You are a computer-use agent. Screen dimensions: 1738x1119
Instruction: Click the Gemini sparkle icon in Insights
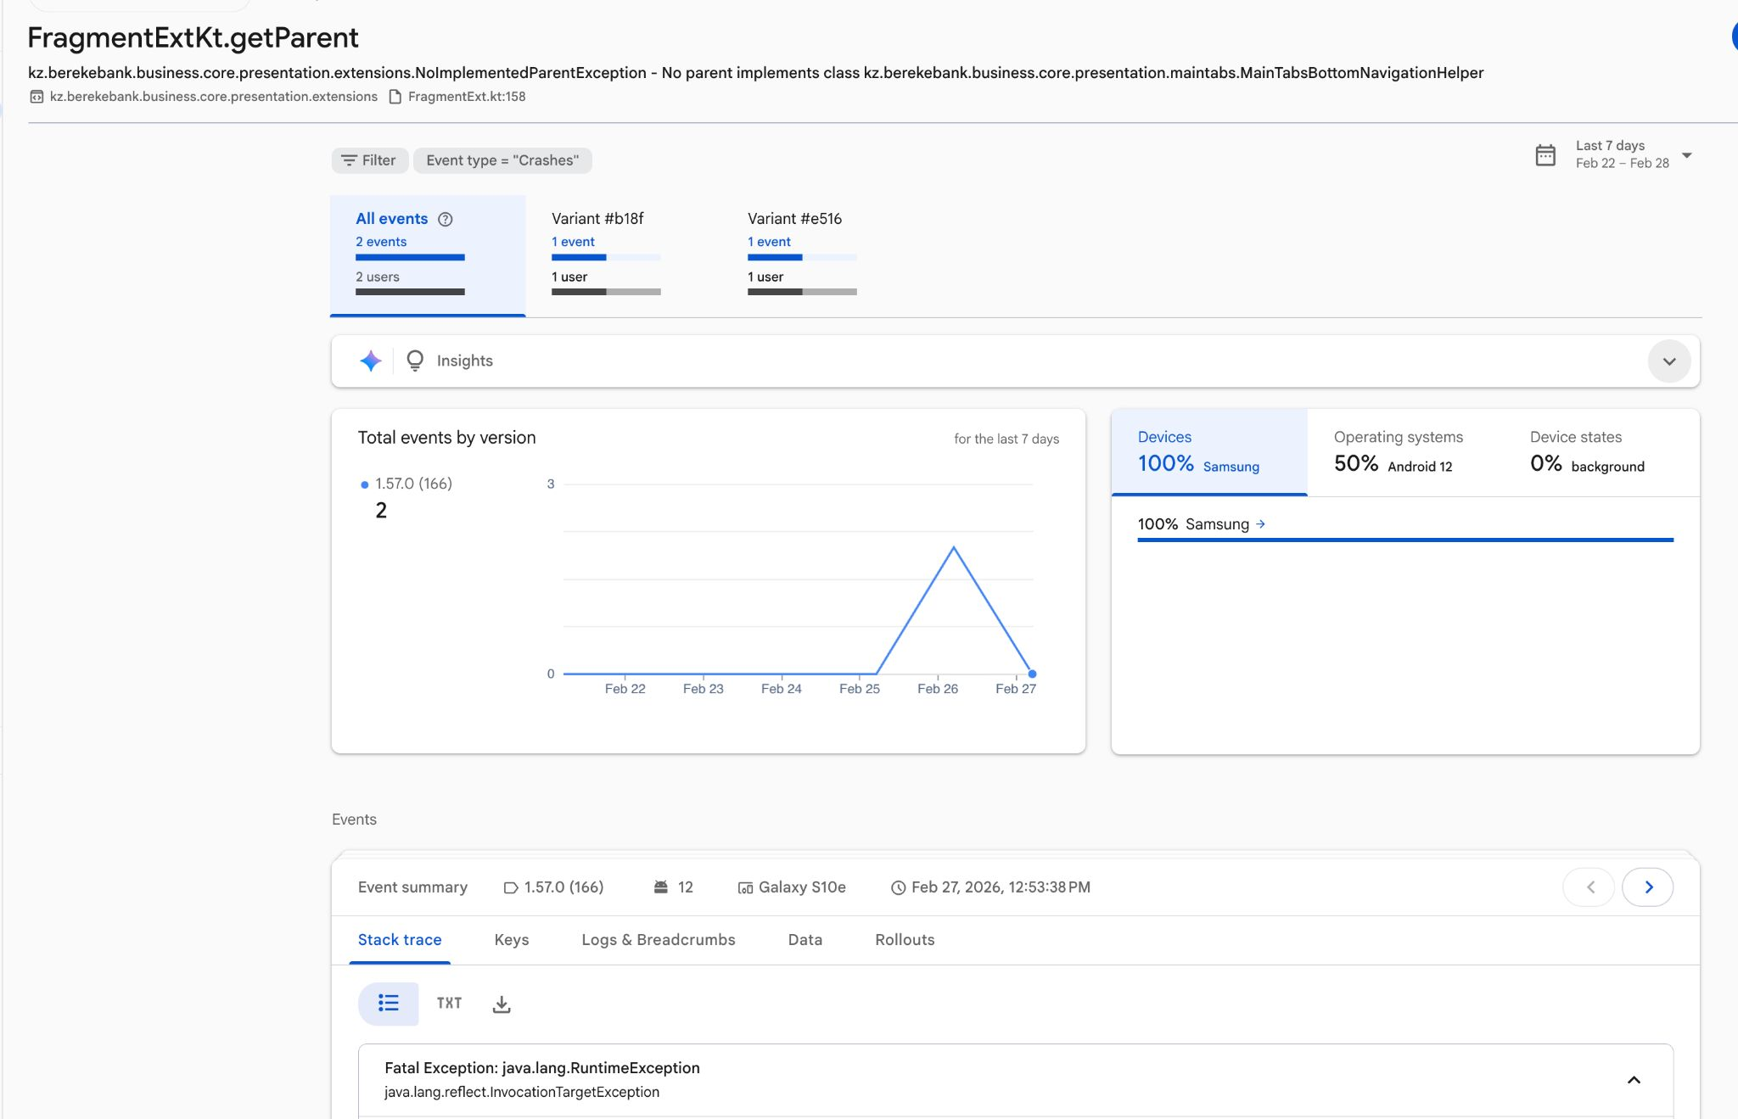370,361
